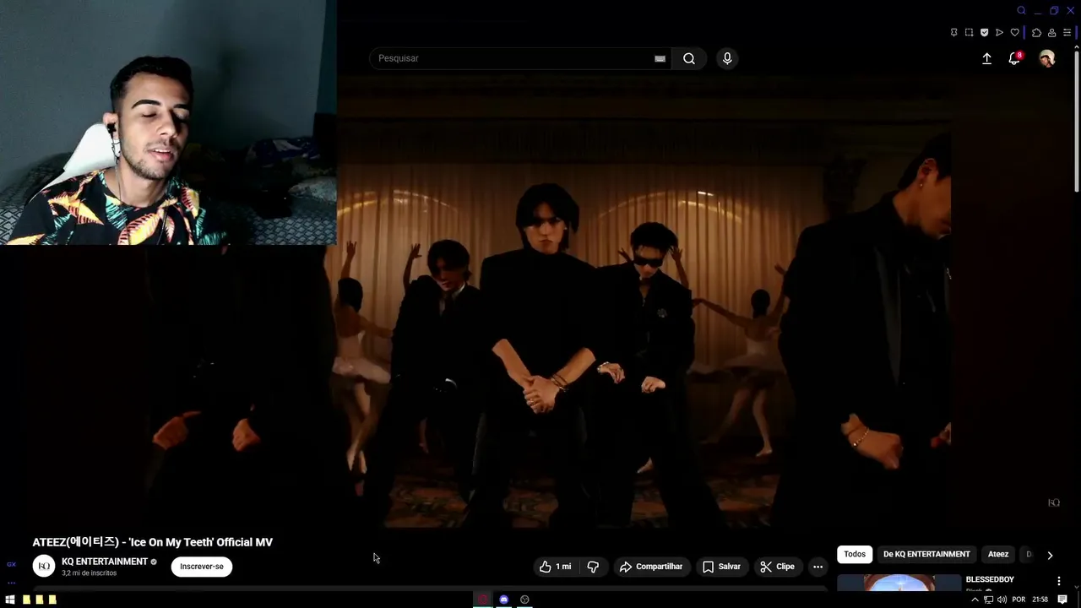1081x608 pixels.
Task: Select the Ateez filter chip
Action: [x=998, y=554]
